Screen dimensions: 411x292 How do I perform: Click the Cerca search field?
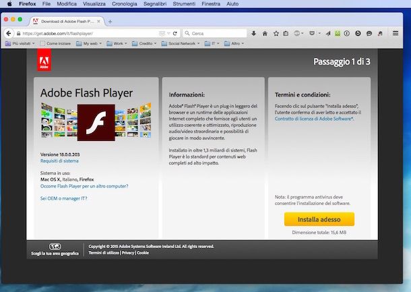tap(215, 33)
